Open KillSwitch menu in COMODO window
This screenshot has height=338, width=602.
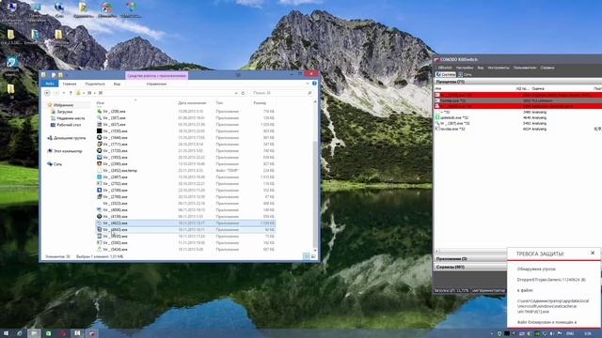445,68
